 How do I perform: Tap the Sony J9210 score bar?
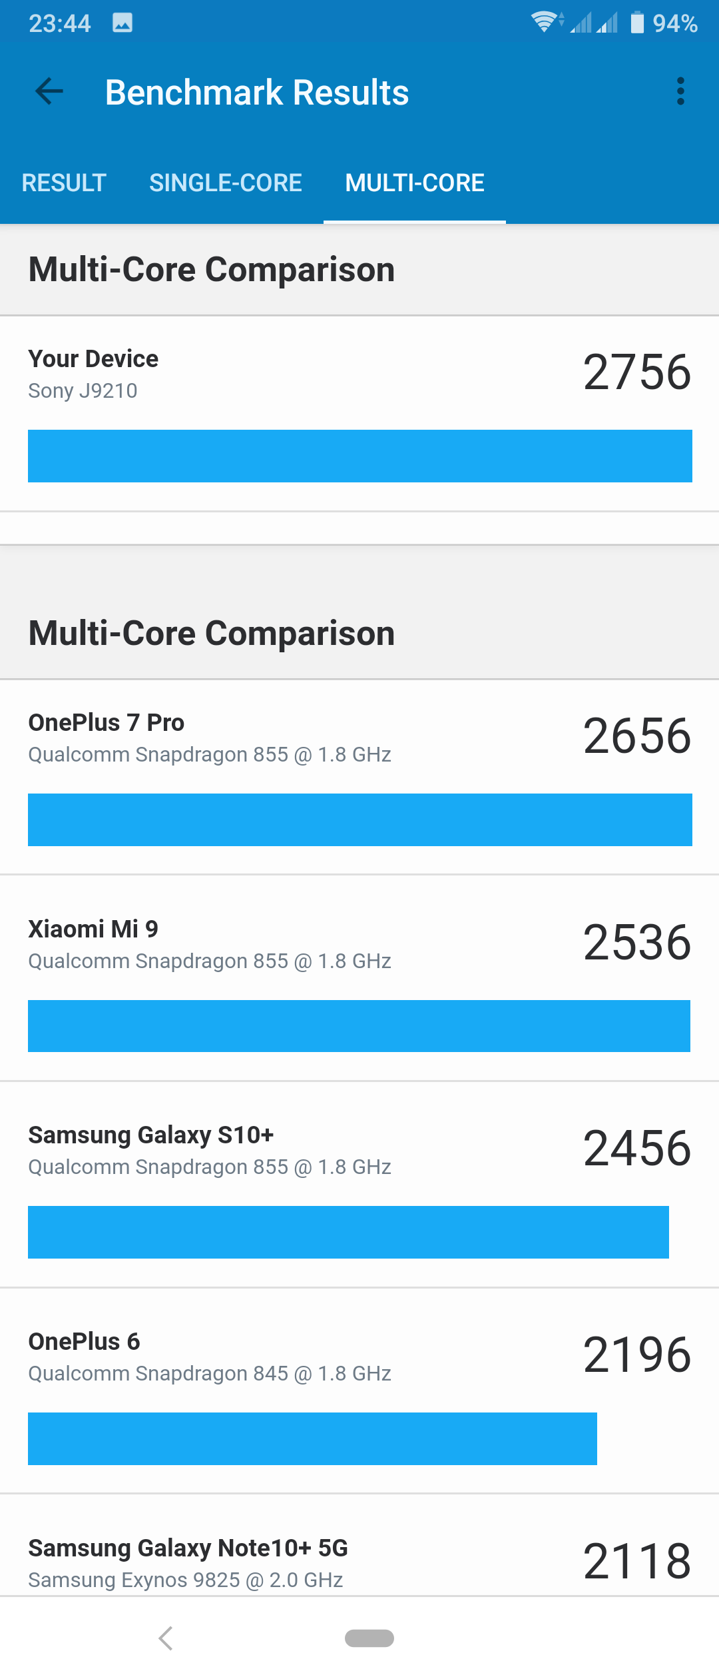pyautogui.click(x=360, y=456)
